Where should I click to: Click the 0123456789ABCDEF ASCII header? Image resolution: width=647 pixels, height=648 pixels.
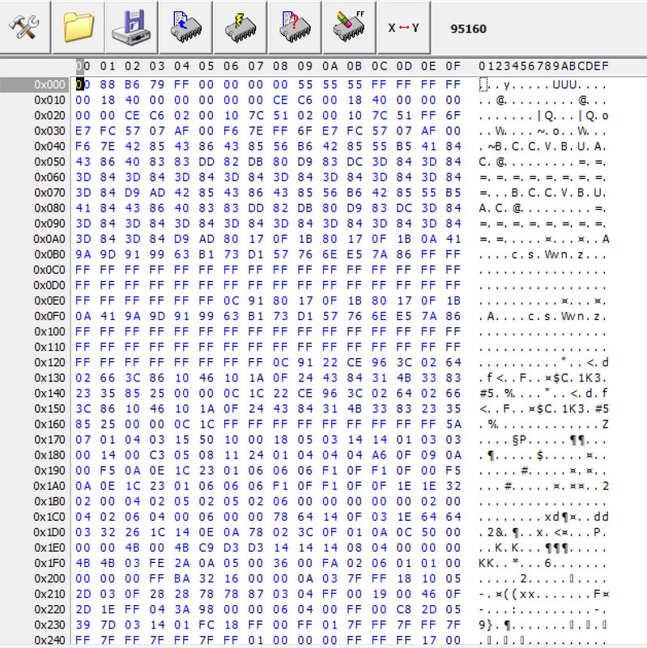coord(543,66)
